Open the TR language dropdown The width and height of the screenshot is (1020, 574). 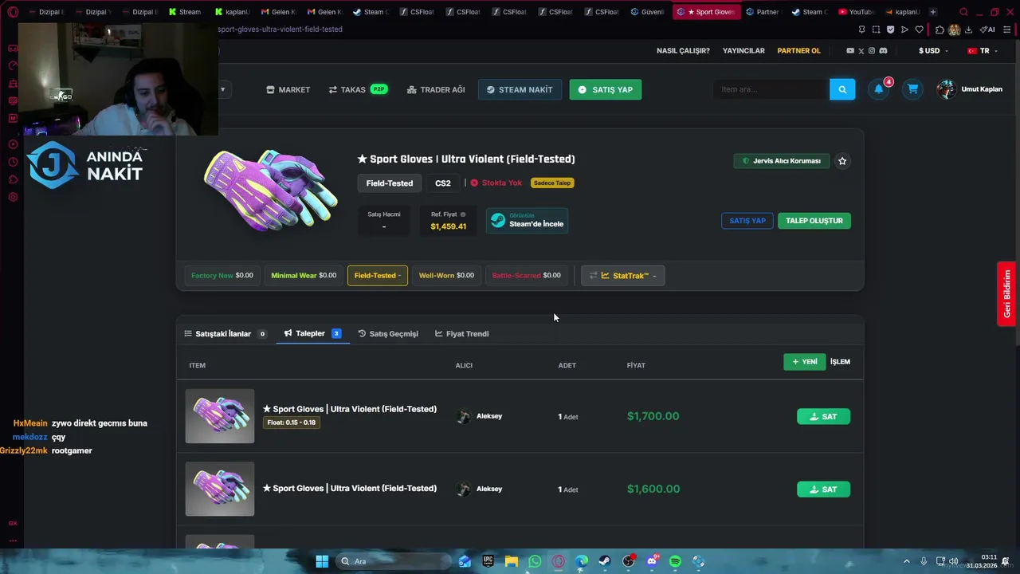tap(983, 51)
